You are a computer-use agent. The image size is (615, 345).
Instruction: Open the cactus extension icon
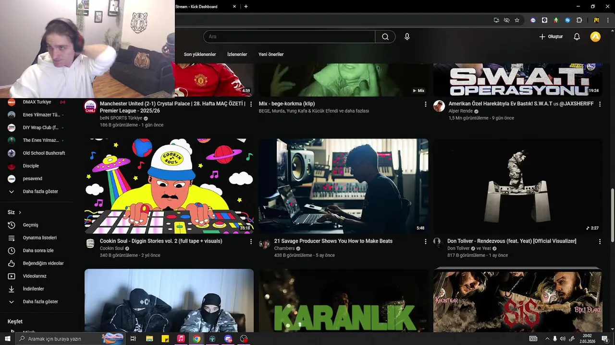(x=556, y=20)
